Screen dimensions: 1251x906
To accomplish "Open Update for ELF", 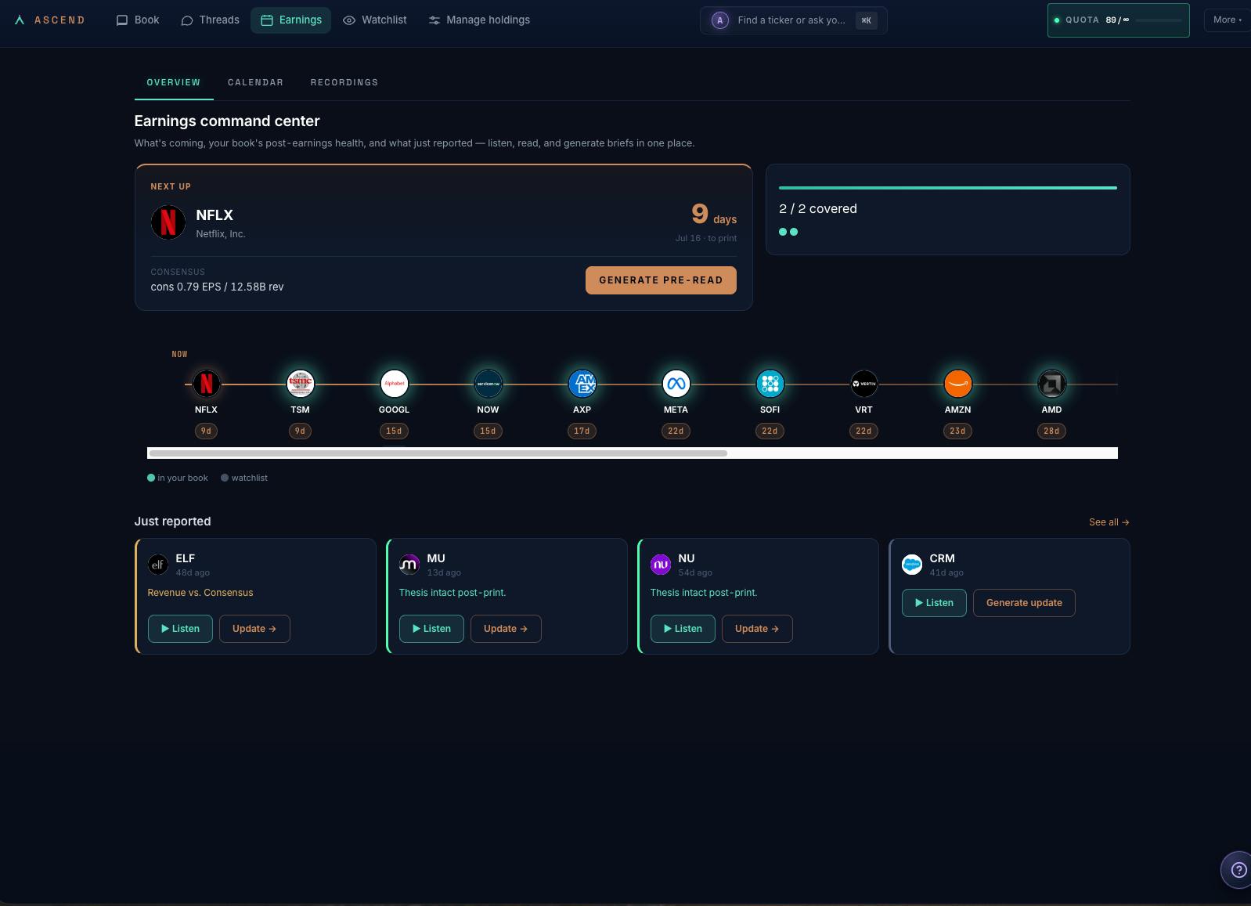I will point(254,629).
